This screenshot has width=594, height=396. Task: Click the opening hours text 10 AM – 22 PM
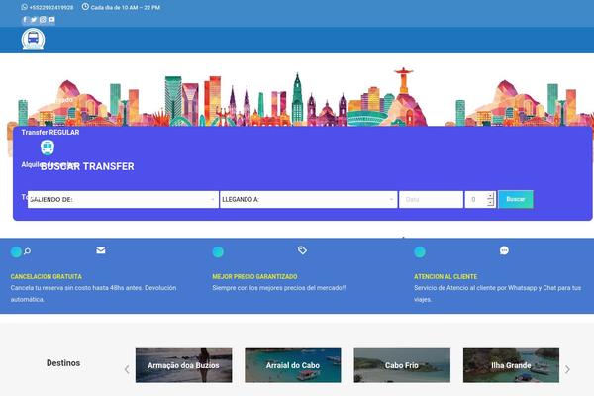139,7
